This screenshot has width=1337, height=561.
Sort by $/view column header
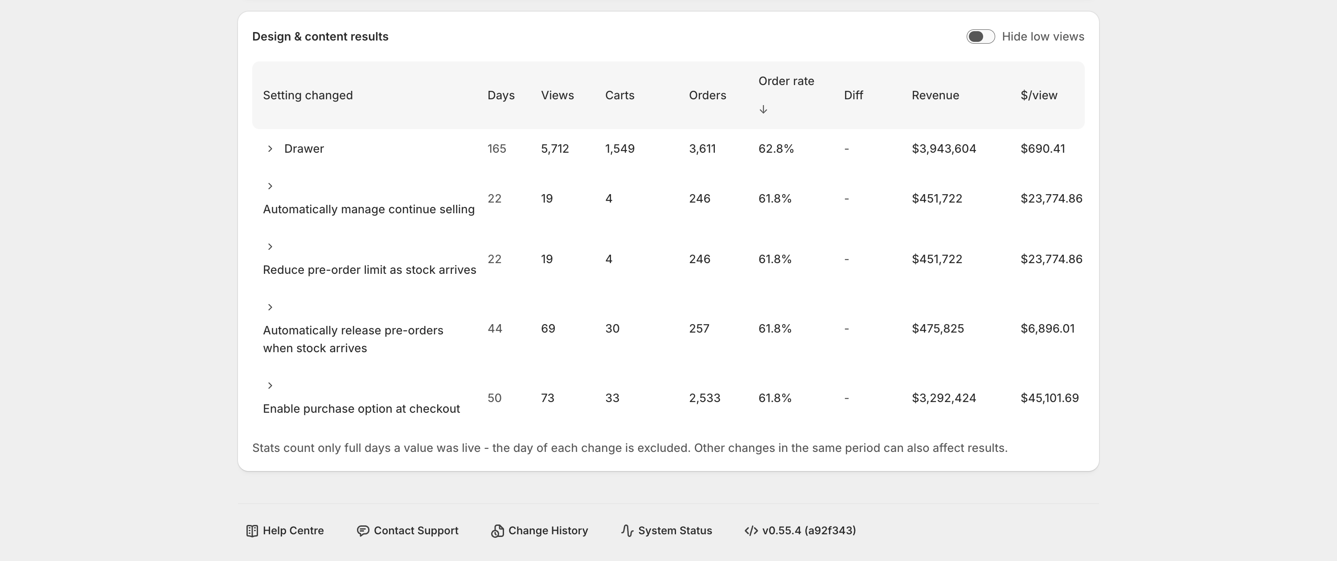pos(1038,95)
